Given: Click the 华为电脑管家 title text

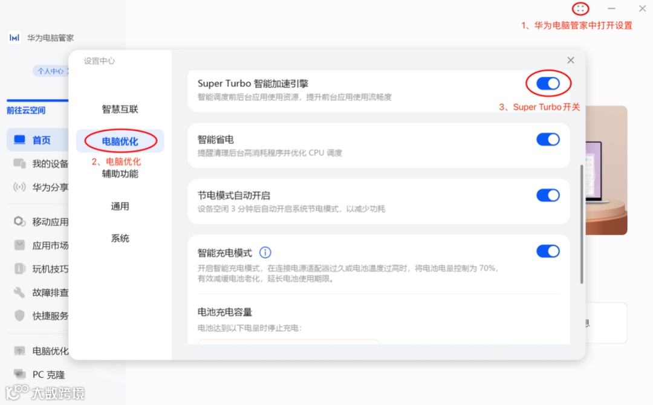Looking at the screenshot, I should pos(50,38).
